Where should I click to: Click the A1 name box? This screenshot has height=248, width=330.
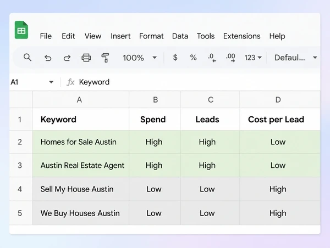tap(31, 82)
